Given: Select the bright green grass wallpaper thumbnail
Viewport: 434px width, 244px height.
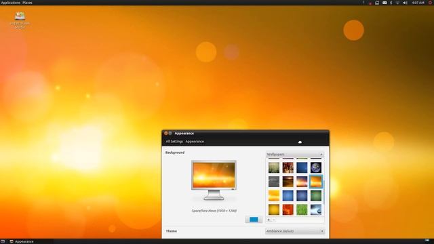Looking at the screenshot, I should tap(302, 209).
